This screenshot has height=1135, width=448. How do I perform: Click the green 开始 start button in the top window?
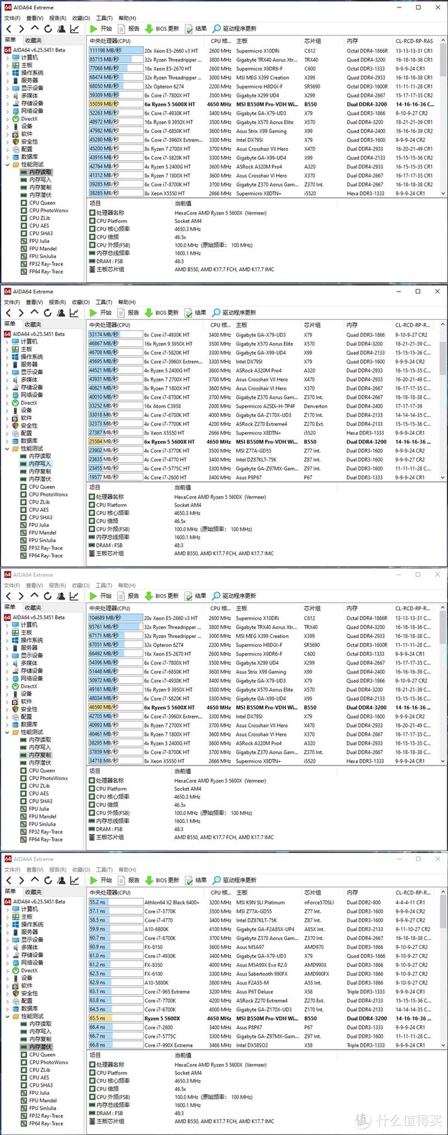[x=101, y=29]
